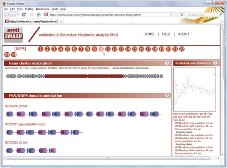Screen dimensions: 227x168
Task: Open gene cluster 20
Action: point(169,49)
